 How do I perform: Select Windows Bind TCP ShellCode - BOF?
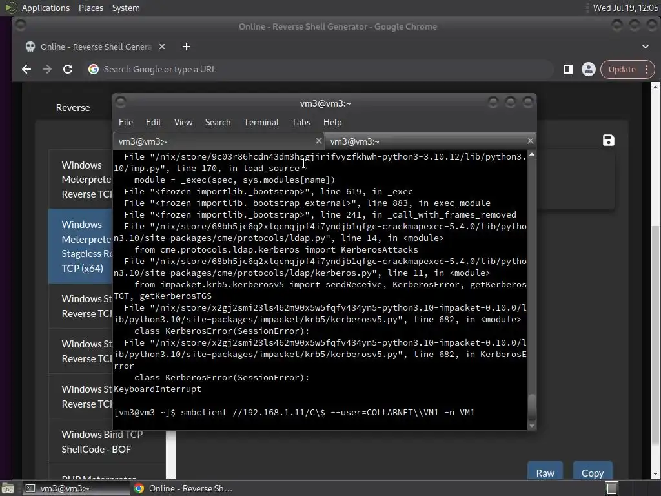[107, 442]
